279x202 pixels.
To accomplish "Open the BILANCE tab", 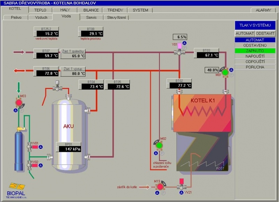I will [91, 10].
